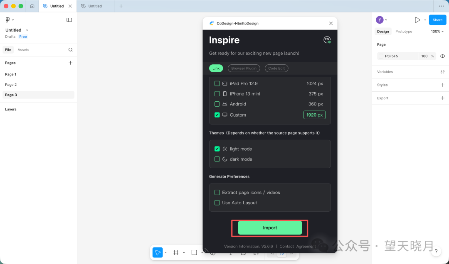Open the avatar dropdown chevron
The image size is (449, 264).
click(386, 20)
